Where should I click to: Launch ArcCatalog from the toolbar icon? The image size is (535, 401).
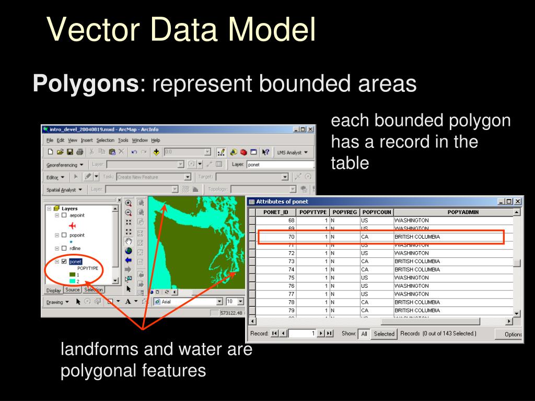[x=234, y=152]
